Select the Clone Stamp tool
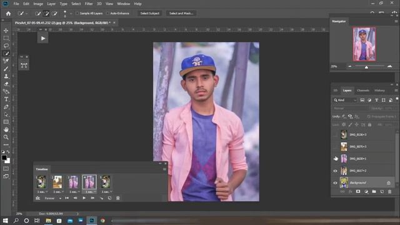 [x=6, y=76]
